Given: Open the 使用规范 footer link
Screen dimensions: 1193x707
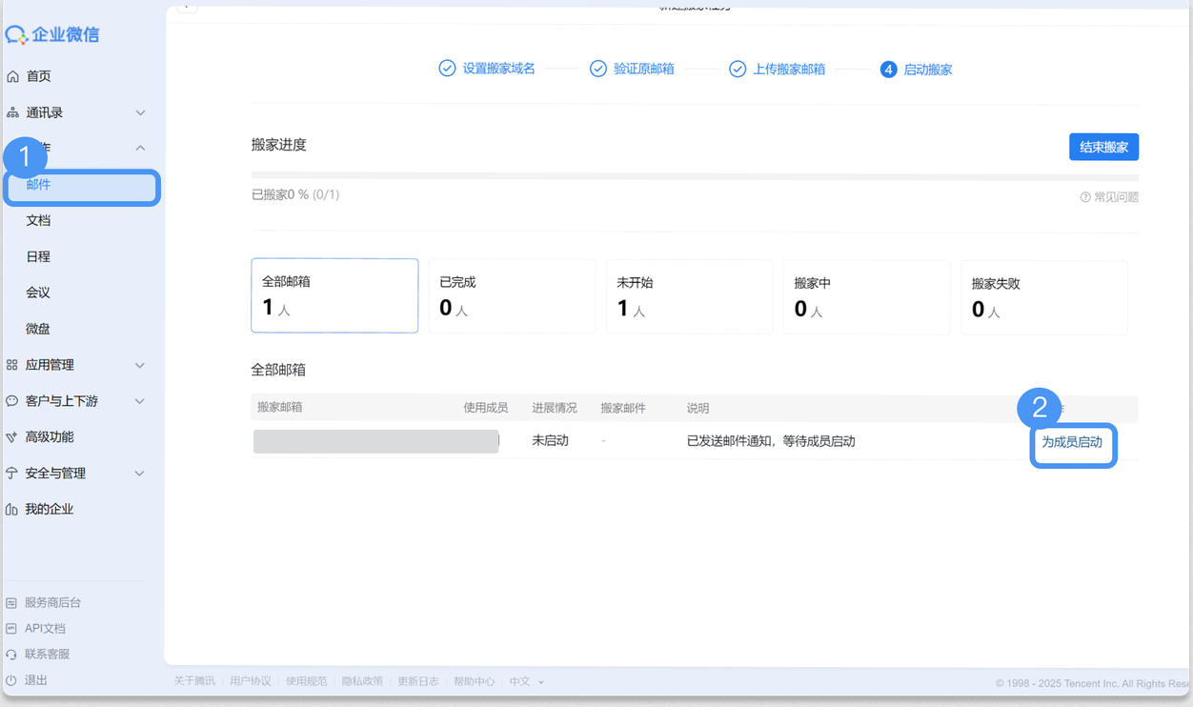Looking at the screenshot, I should click(307, 681).
